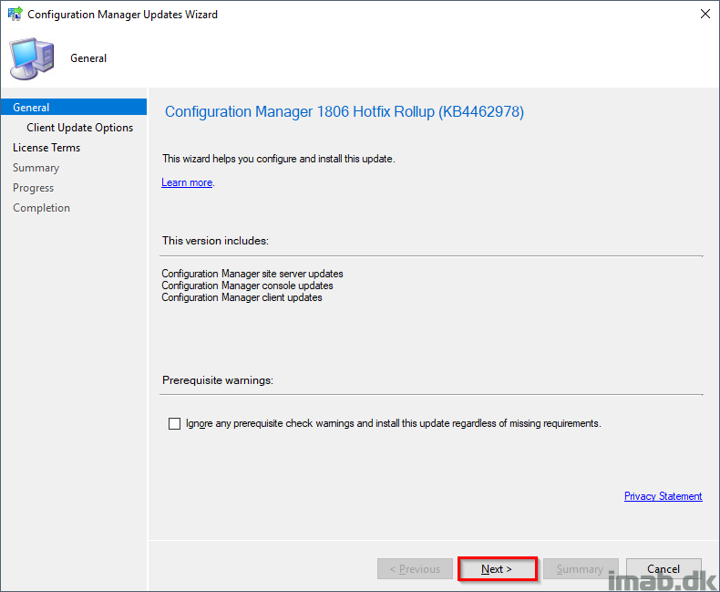
Task: Click the Hotfix Rollup KB4462978 heading
Action: tap(345, 111)
